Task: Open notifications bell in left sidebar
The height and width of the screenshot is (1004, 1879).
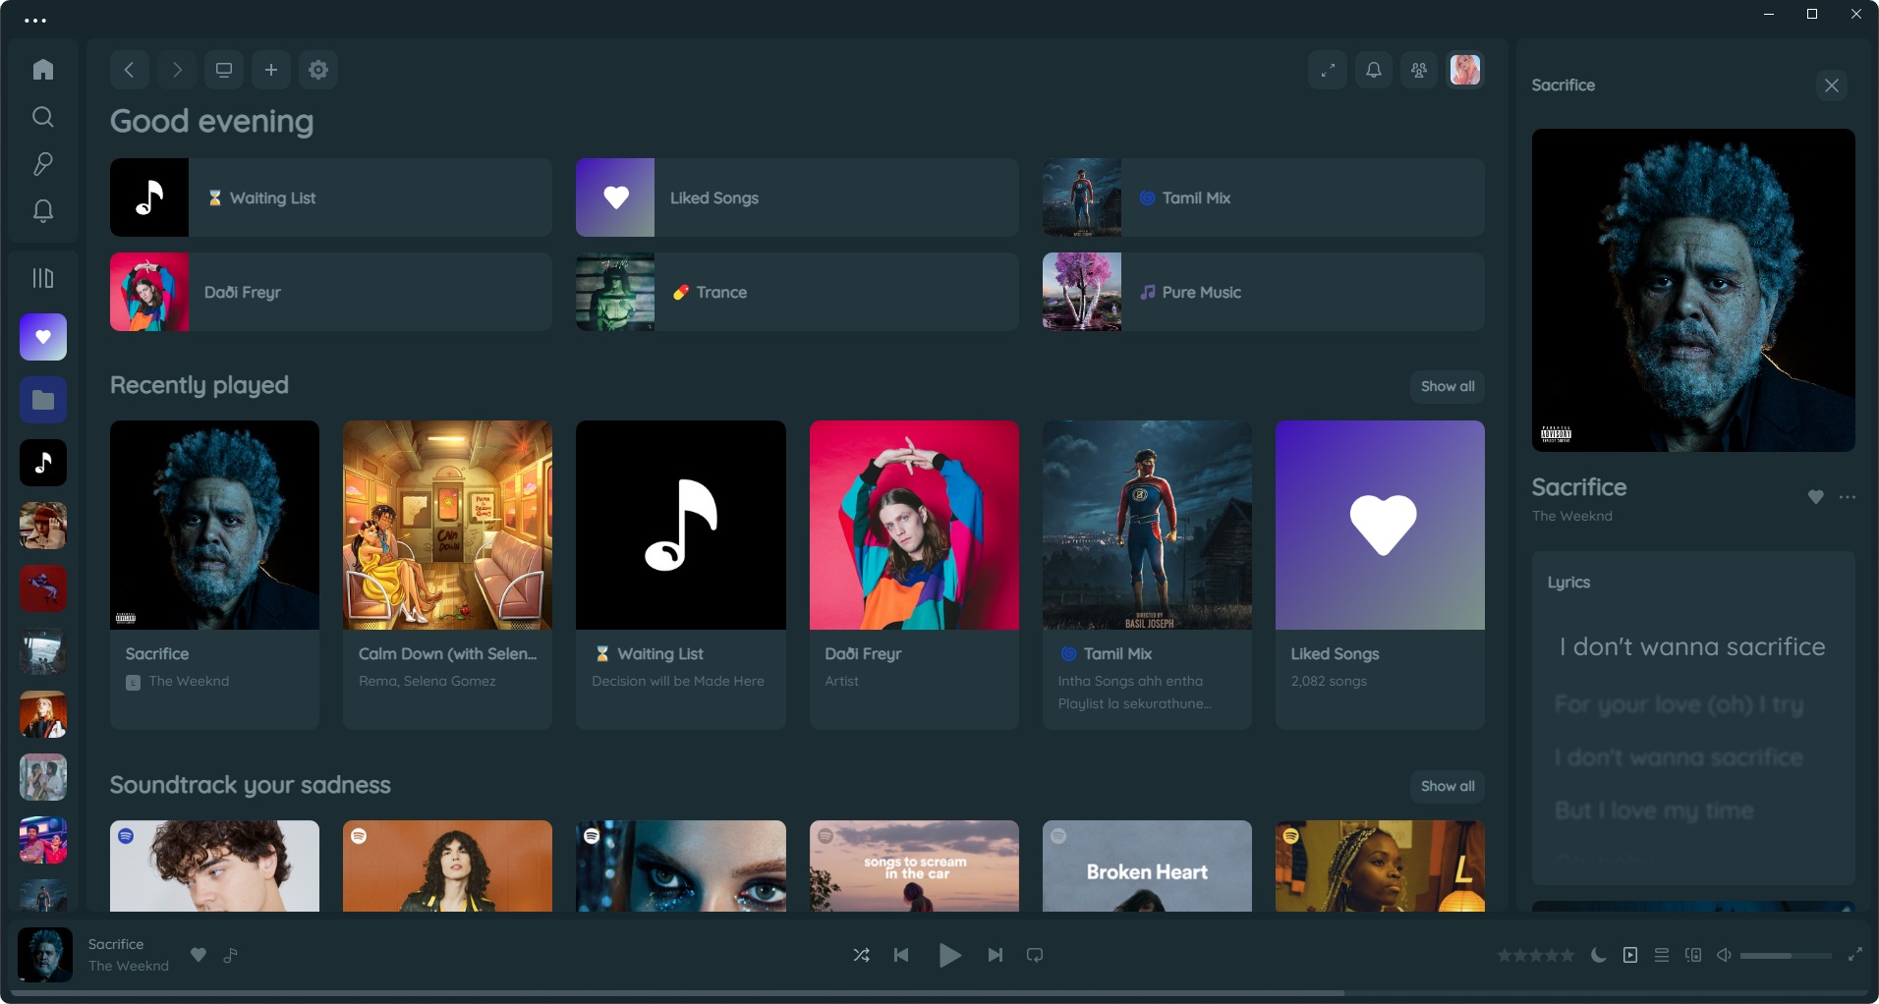Action: click(x=43, y=211)
